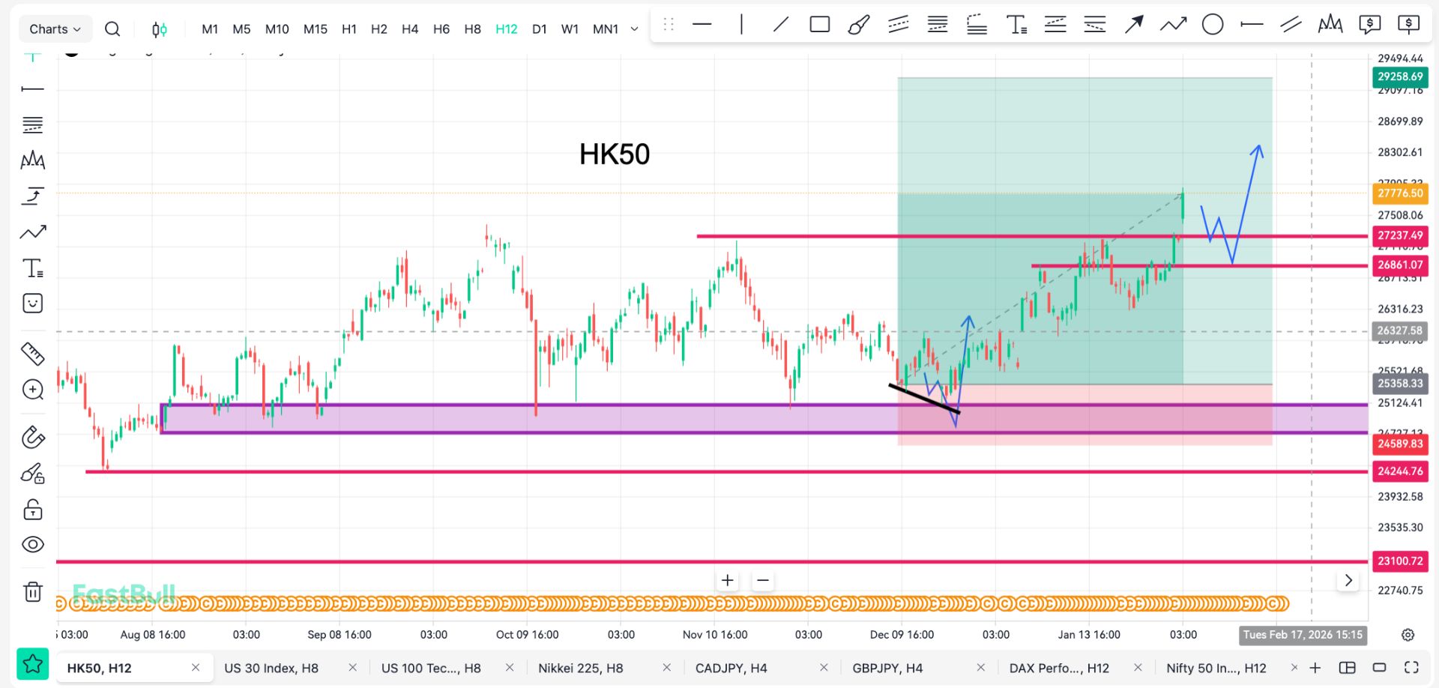
Task: Click the emoji sticker tool
Action: point(33,304)
